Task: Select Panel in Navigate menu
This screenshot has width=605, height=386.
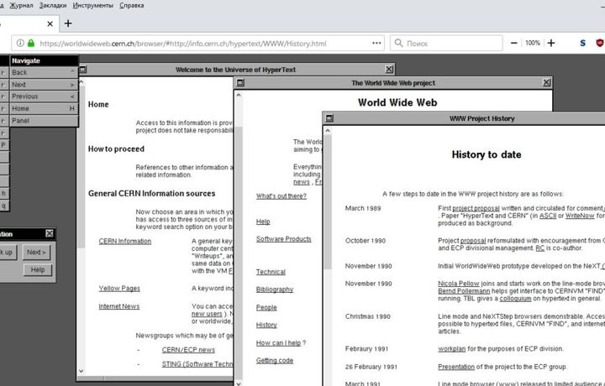Action: tap(44, 121)
